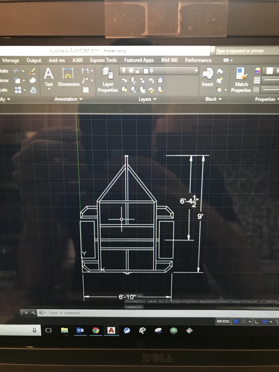Screen dimensions: 279x372
Task: Open the Manage ribbon tab
Action: (x=11, y=60)
